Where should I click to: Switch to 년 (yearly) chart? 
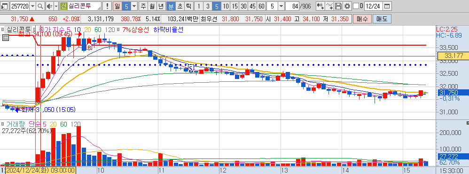161,6
